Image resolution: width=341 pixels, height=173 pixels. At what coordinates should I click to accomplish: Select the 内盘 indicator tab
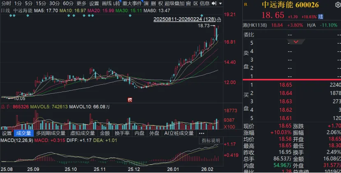coord(139,133)
